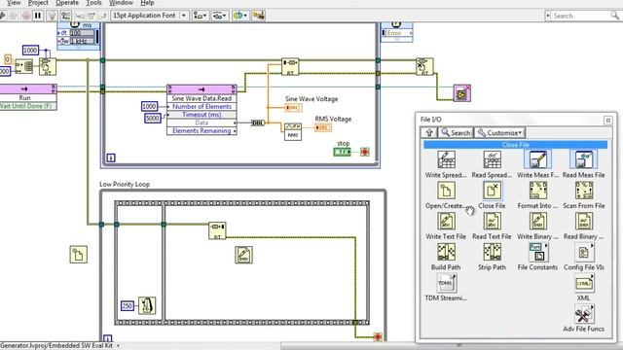Screen dimensions: 623x350
Task: Toggle the stop boolean terminal
Action: pyautogui.click(x=342, y=152)
